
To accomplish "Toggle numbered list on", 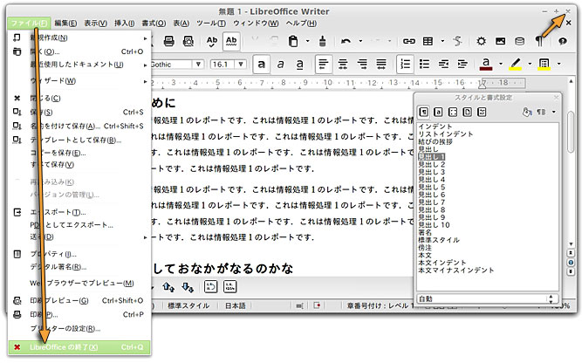I will (405, 65).
